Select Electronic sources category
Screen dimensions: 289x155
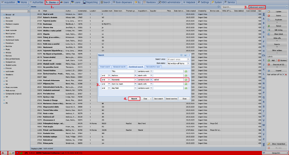(x=12, y=24)
